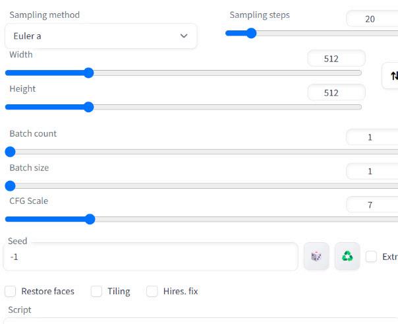Open the Script dropdown below the checkboxes
Image resolution: width=398 pixels, height=324 pixels.
[x=201, y=321]
